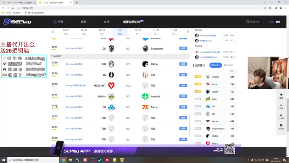Click the C9 cloud logo in match list
The width and height of the screenshot is (289, 163).
click(x=111, y=107)
